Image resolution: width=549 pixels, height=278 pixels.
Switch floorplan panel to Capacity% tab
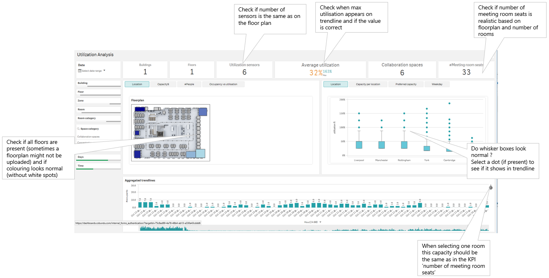pos(163,84)
